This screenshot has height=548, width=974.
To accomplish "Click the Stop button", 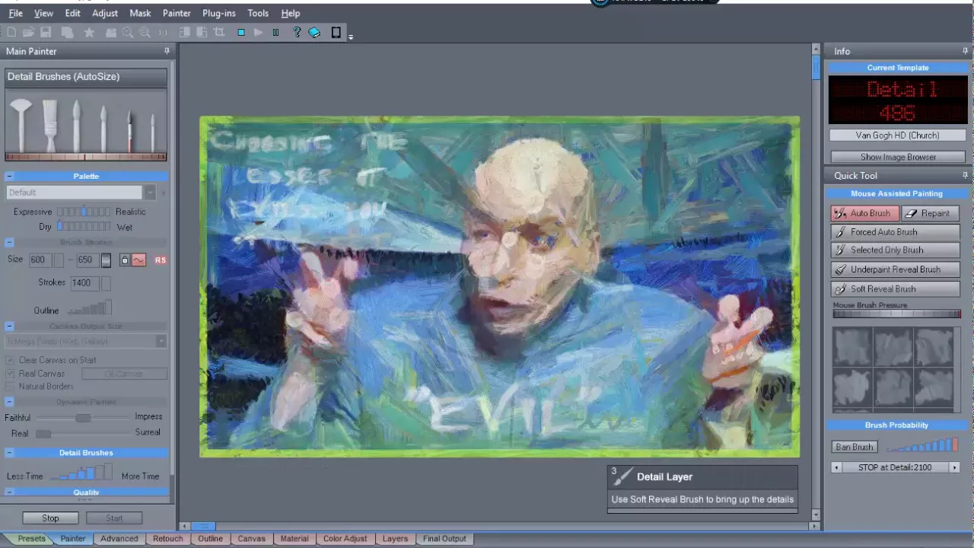I will [50, 518].
